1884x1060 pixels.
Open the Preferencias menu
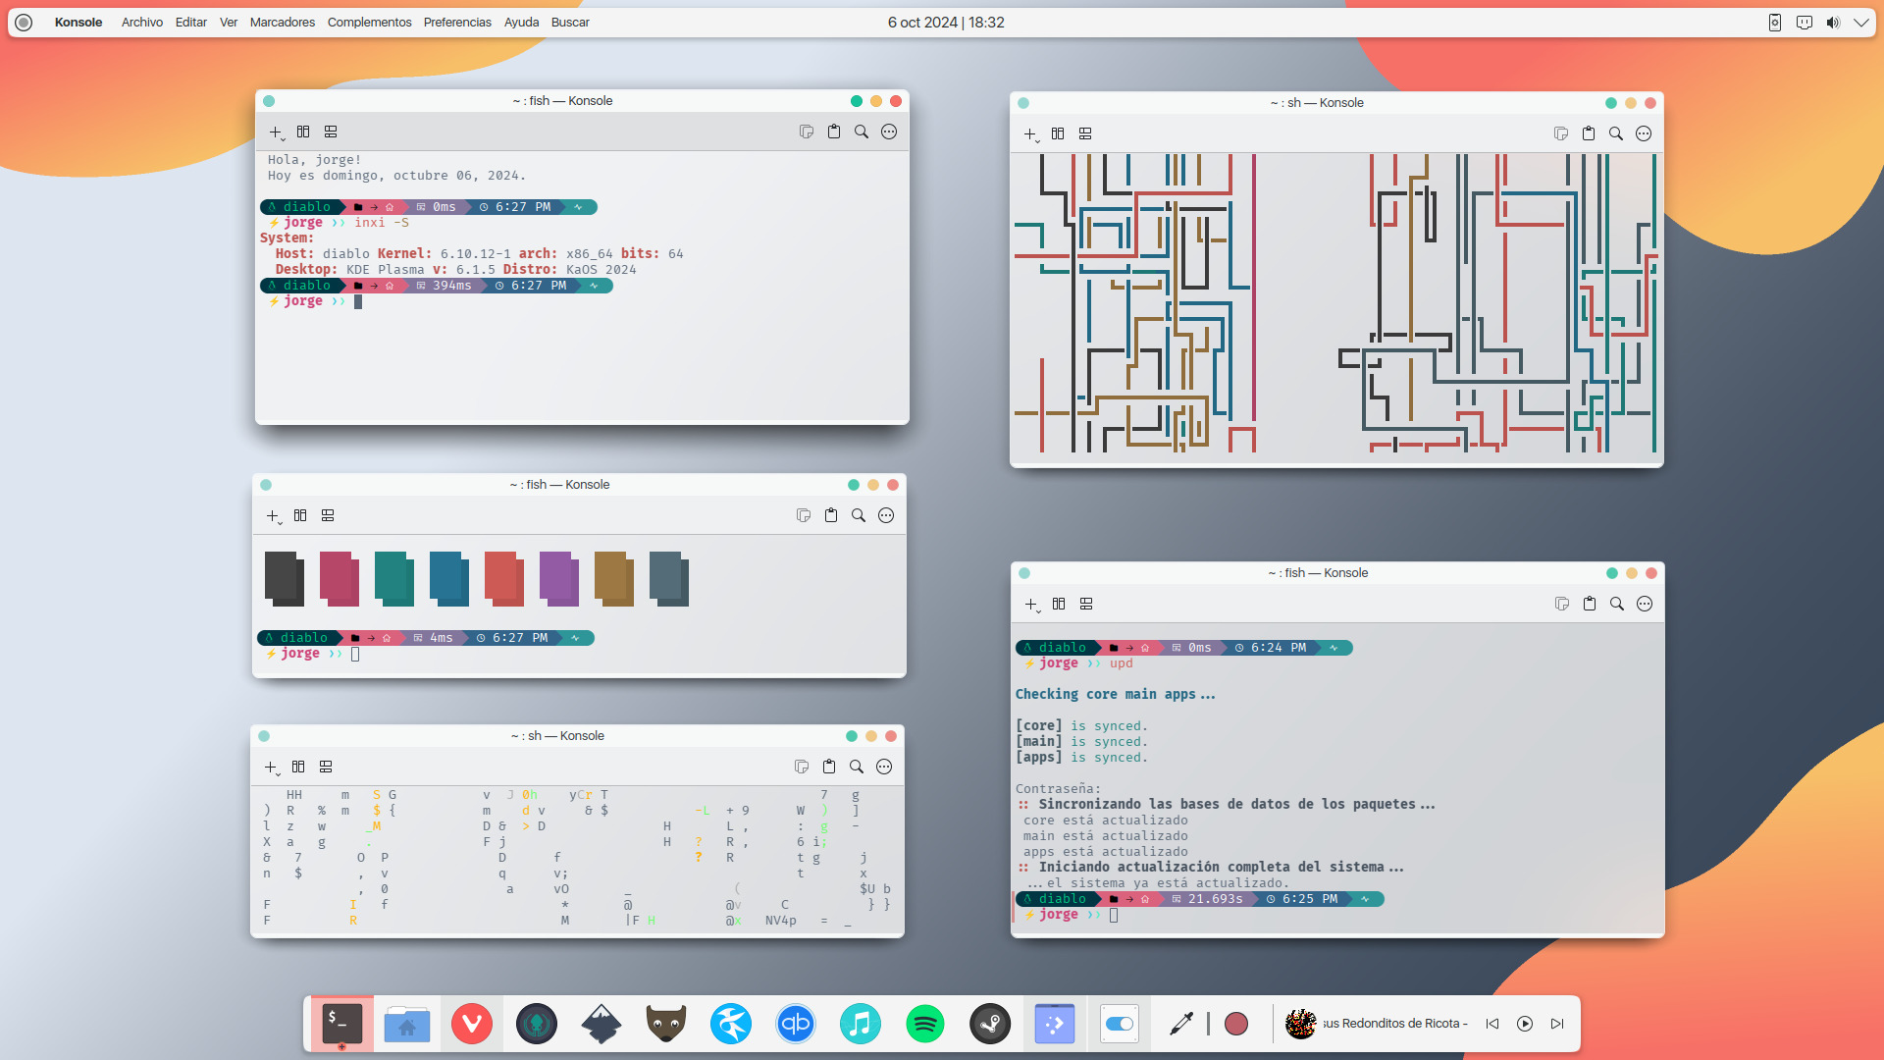coord(457,23)
